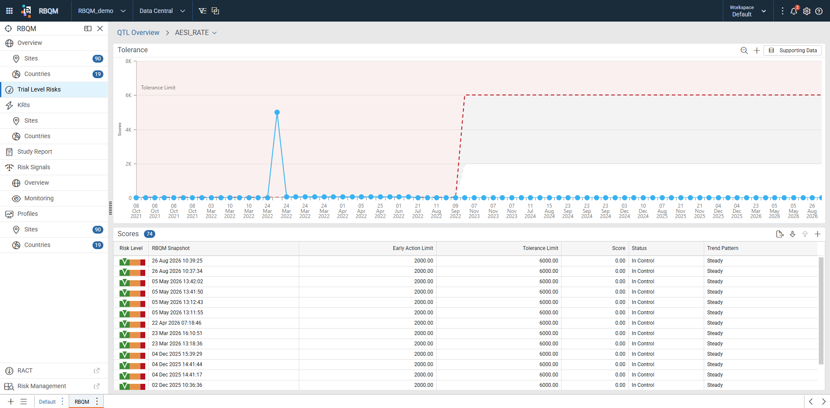Screen dimensions: 830x408
Task: Open the RBQM_demo study dropdown
Action: [x=102, y=11]
